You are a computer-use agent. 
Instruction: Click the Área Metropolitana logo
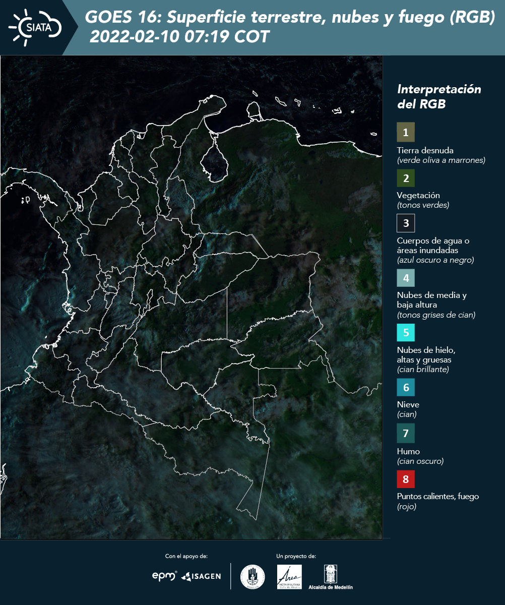coord(290,577)
